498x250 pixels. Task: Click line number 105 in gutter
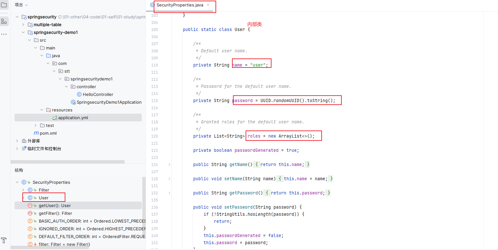(155, 29)
